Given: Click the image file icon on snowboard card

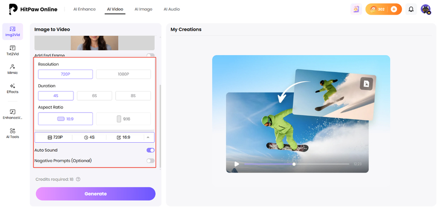Looking at the screenshot, I should click(x=366, y=84).
